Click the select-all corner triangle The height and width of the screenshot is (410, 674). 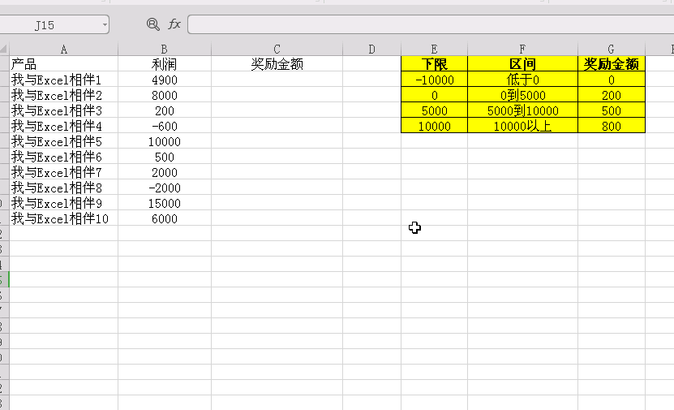(4, 49)
